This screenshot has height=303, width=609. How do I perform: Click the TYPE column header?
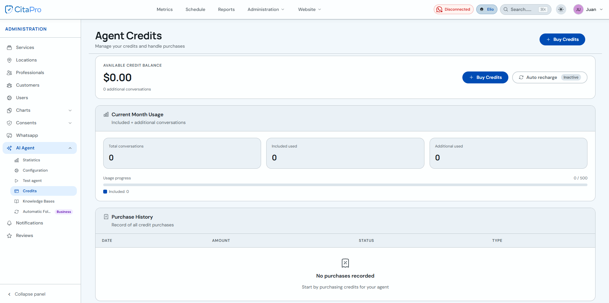(497, 241)
